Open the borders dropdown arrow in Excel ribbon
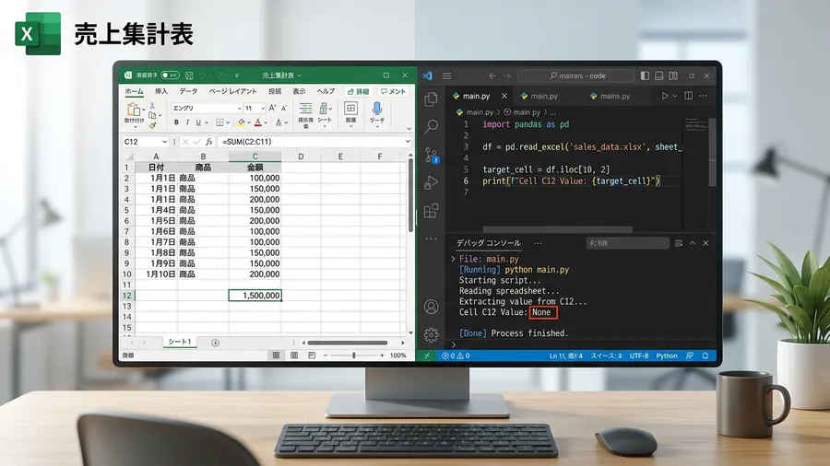 click(x=228, y=122)
